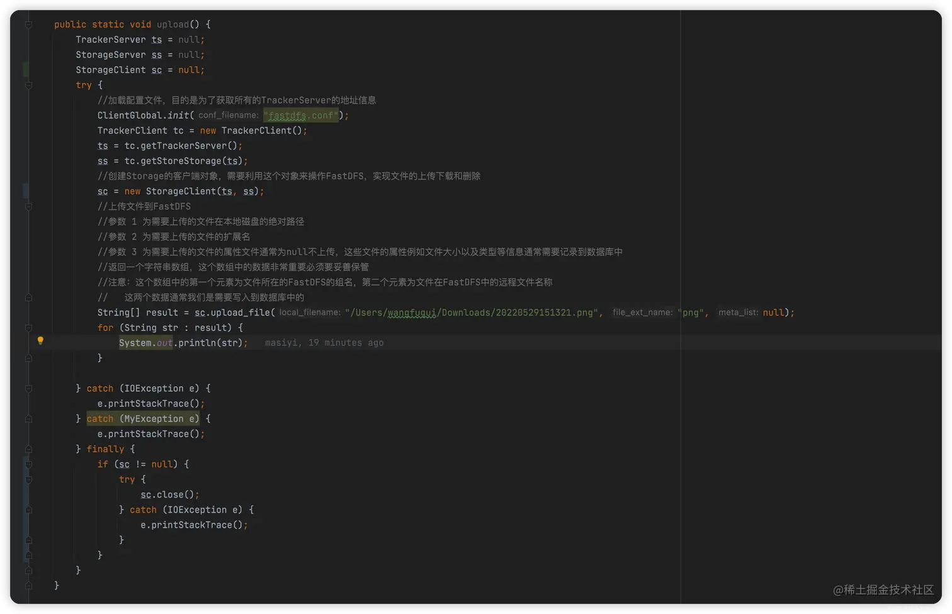Click the StorageServer ss declaration
The width and height of the screenshot is (952, 614).
point(140,55)
